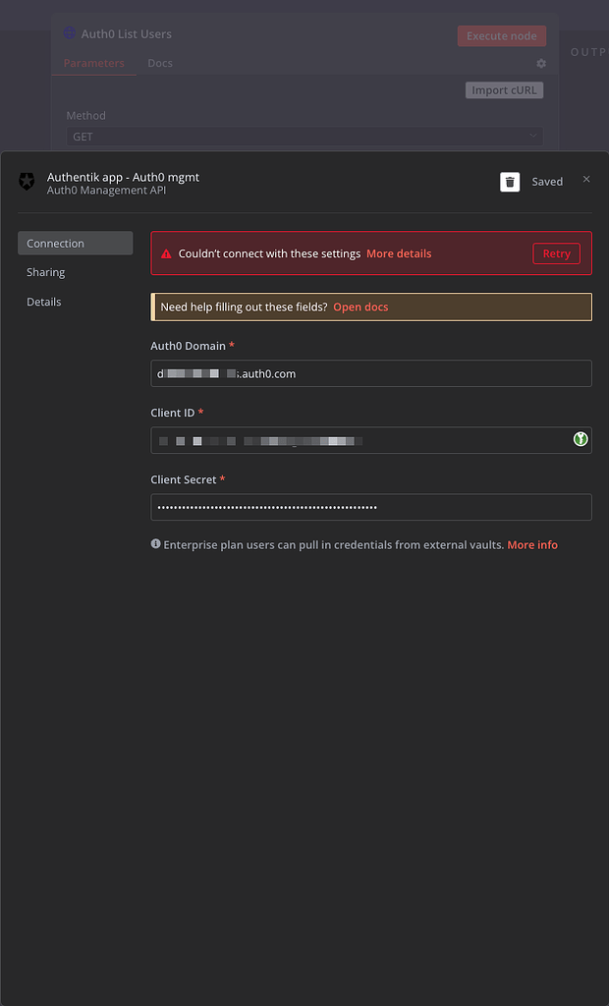Switch to the Docs tab

[x=160, y=62]
